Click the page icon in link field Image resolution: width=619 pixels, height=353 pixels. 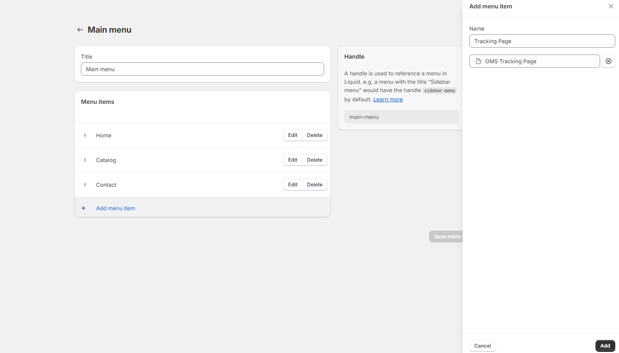point(478,61)
